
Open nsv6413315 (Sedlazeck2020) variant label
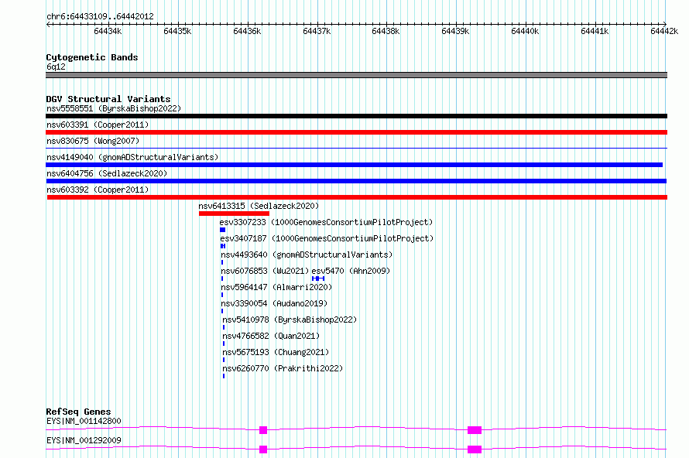click(259, 206)
